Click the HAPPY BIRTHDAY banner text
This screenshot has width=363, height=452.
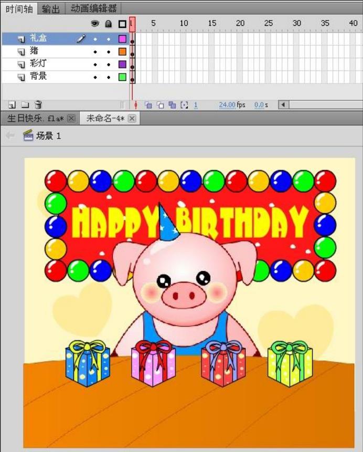tap(190, 222)
